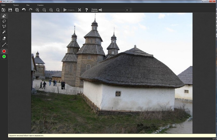
Task: Cancel selection with the X icon
Action: [80, 10]
